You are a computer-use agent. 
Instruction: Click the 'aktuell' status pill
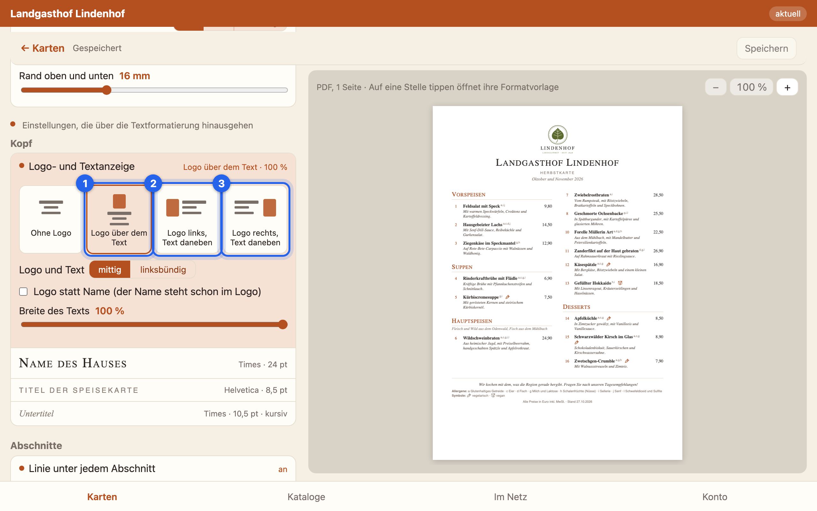(x=788, y=14)
